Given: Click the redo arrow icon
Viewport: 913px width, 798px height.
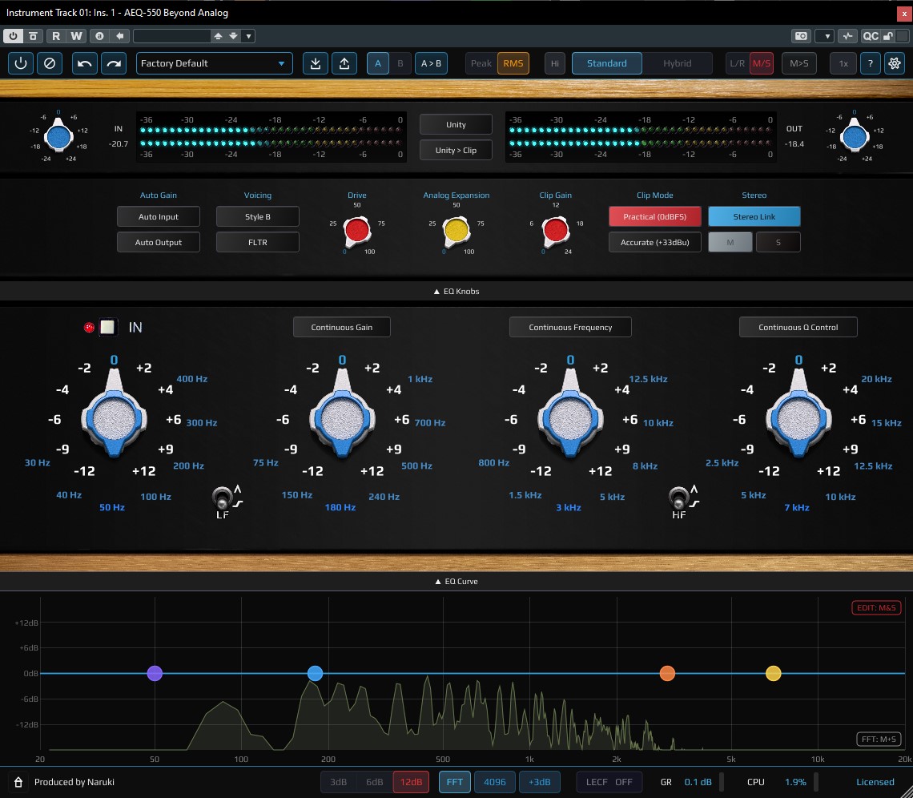Looking at the screenshot, I should (114, 63).
